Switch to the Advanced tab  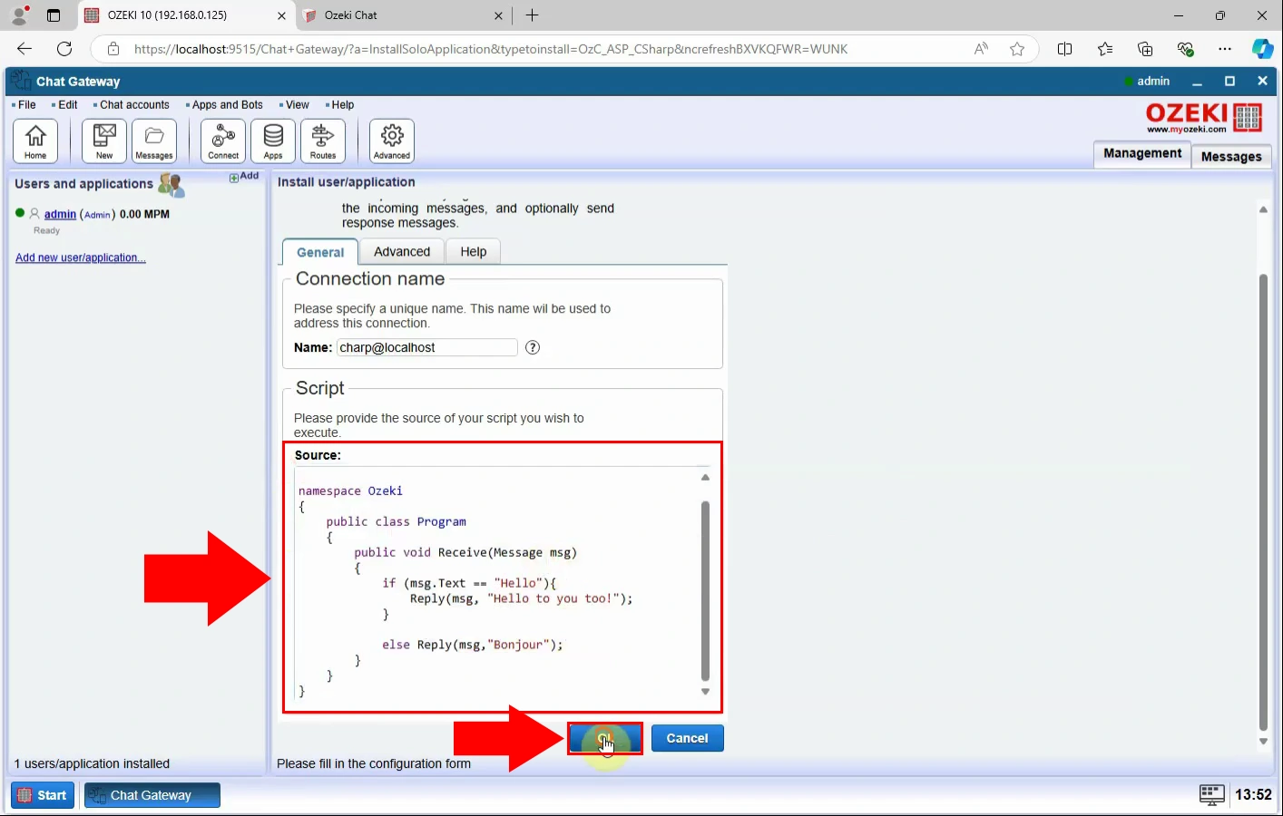point(402,251)
